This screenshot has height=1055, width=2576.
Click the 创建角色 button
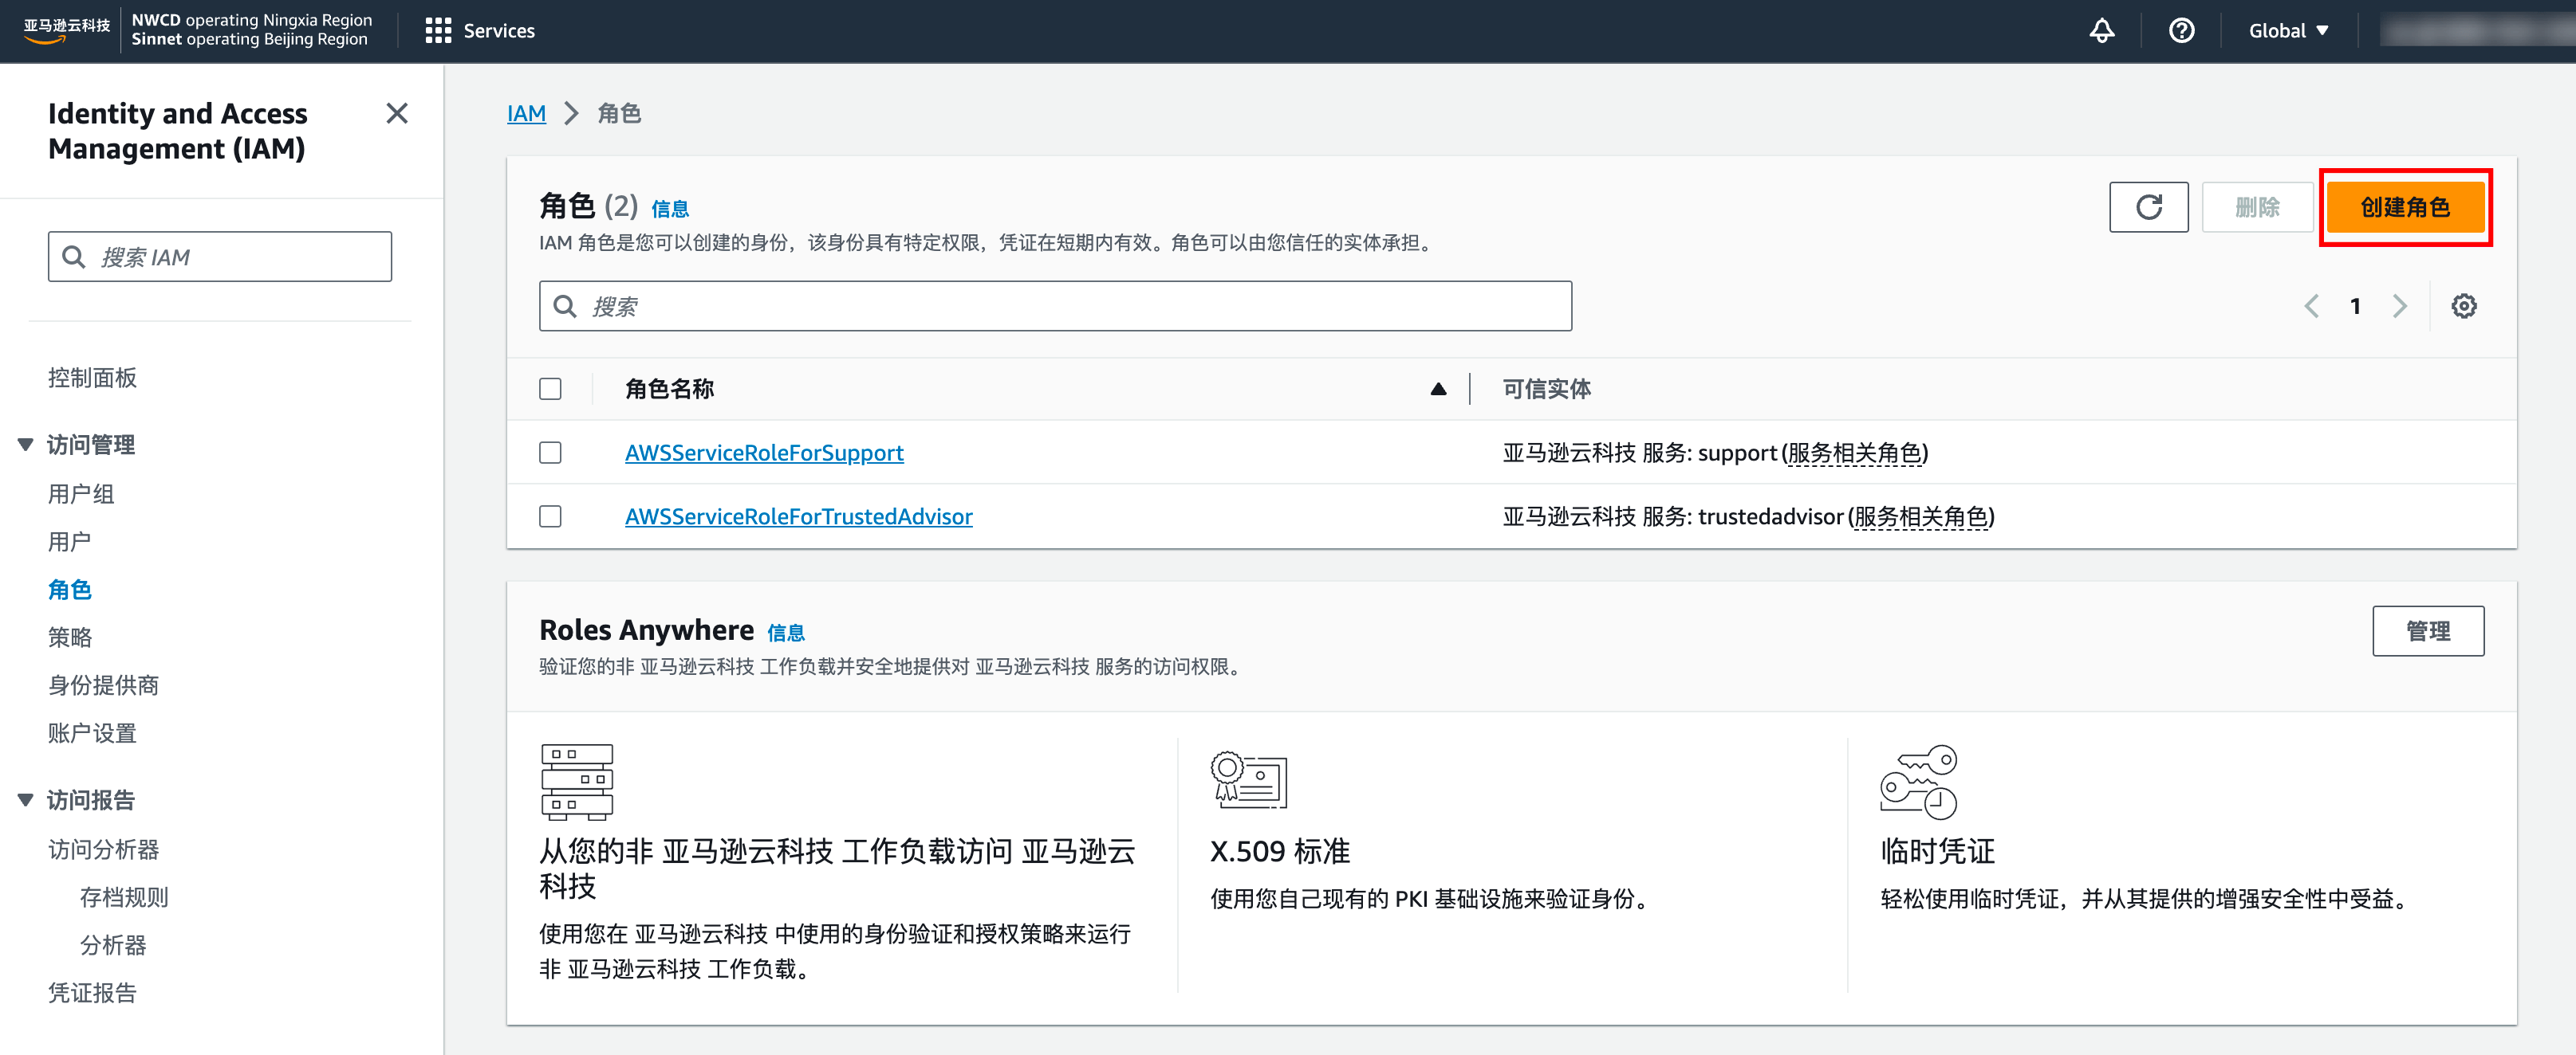pyautogui.click(x=2404, y=207)
